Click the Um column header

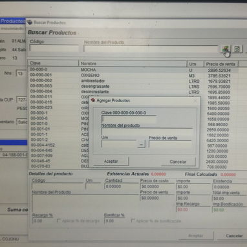click(x=195, y=64)
